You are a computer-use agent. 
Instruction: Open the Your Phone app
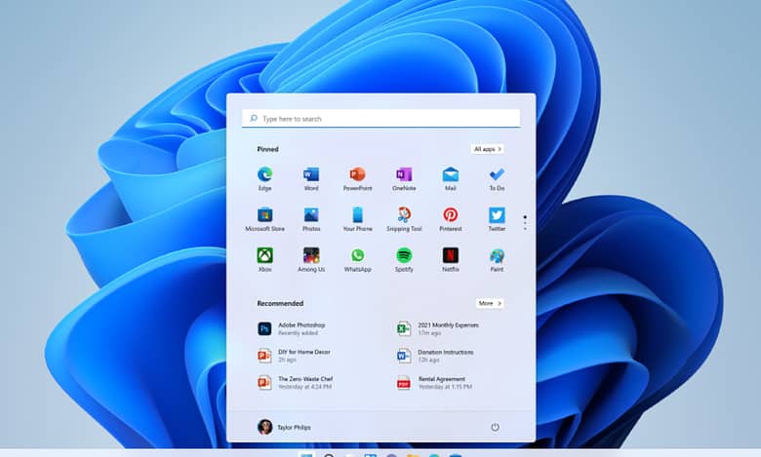tap(358, 219)
